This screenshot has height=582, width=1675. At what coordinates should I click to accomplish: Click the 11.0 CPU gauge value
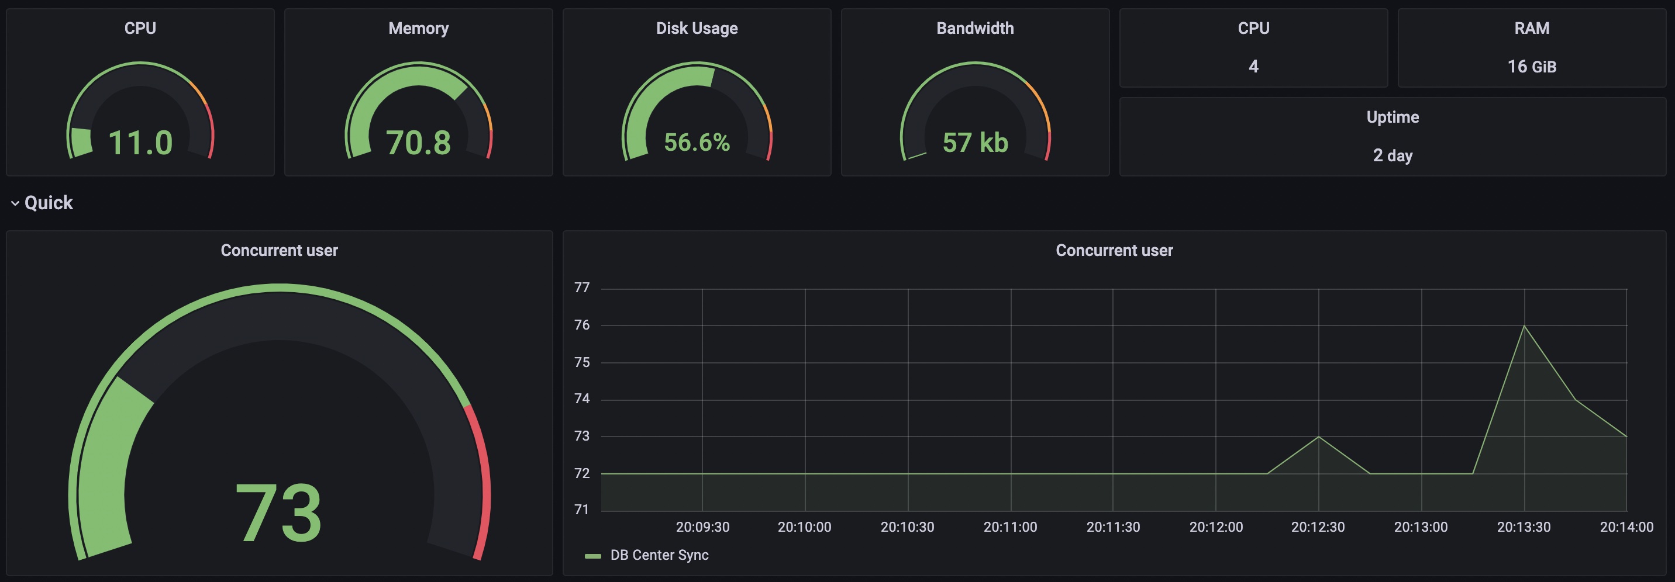(140, 142)
